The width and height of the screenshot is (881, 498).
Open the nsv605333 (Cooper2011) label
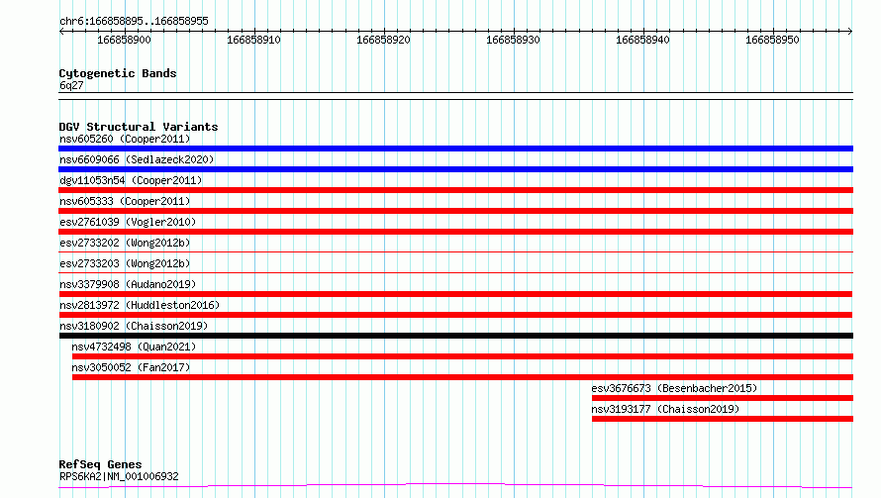pyautogui.click(x=125, y=201)
